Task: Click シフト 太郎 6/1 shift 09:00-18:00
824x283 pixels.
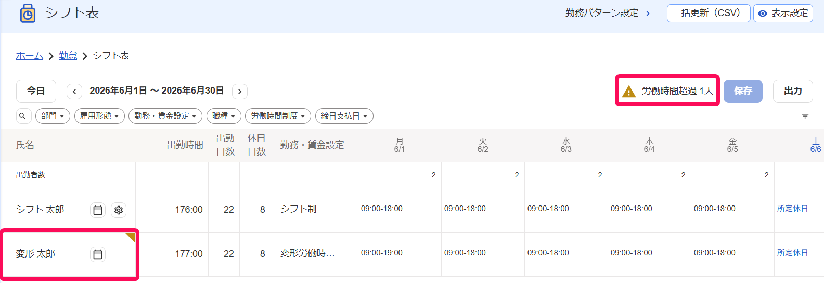Action: pos(382,209)
